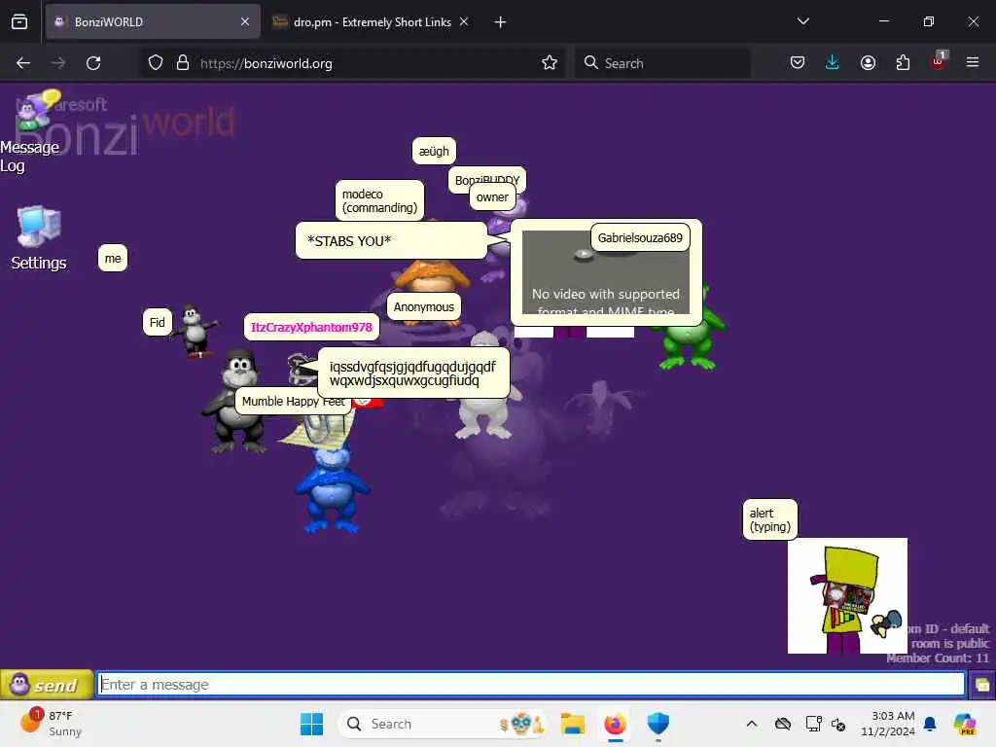Switch to dro.pm Extremely Short Links tab
Viewport: 996px width, 747px height.
point(373,21)
